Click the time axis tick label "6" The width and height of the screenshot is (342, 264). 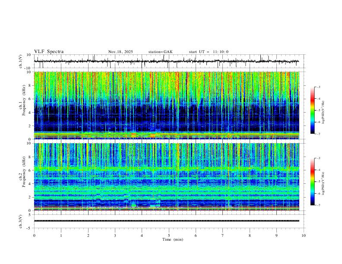(x=196, y=236)
